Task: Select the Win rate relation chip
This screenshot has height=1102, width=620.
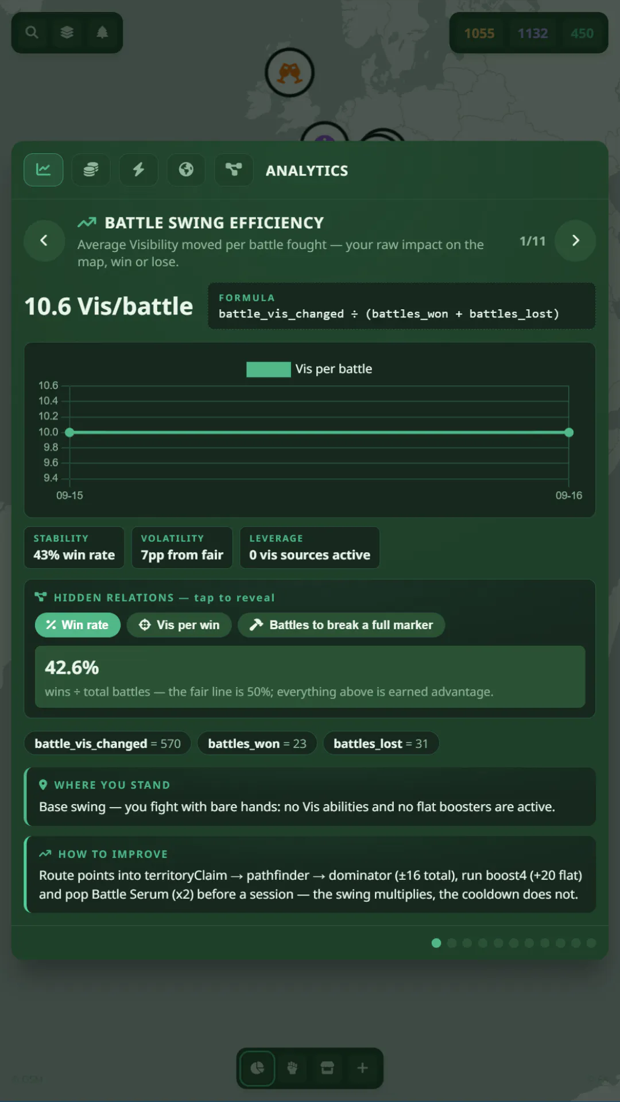Action: [x=77, y=625]
